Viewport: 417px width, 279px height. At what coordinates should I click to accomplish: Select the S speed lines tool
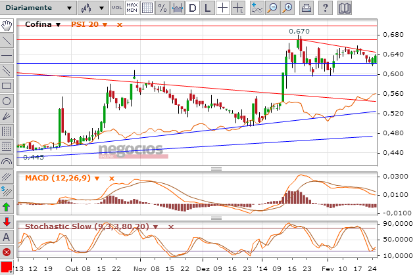click(7, 192)
